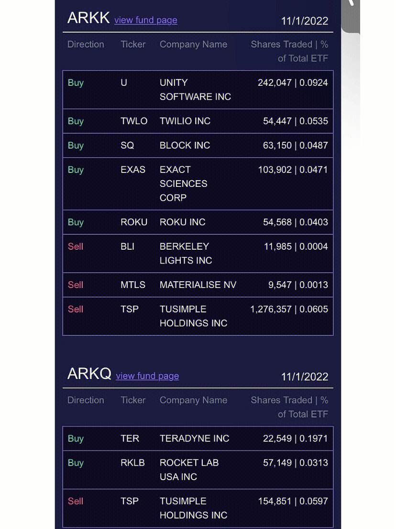The height and width of the screenshot is (529, 396).
Task: Open ARKK view fund page link
Action: (x=145, y=20)
